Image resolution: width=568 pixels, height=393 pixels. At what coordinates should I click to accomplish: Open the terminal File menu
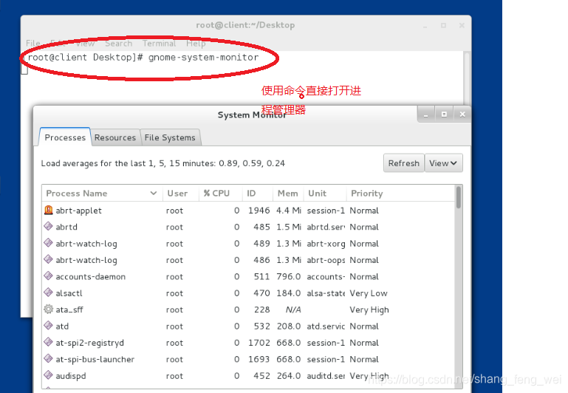pyautogui.click(x=33, y=44)
